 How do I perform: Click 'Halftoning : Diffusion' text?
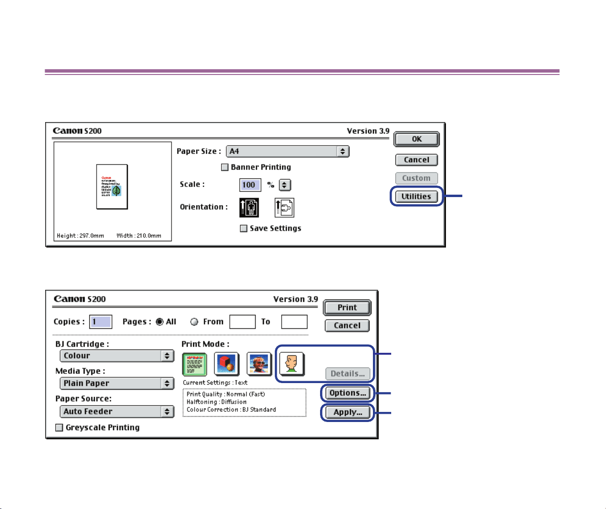217,402
